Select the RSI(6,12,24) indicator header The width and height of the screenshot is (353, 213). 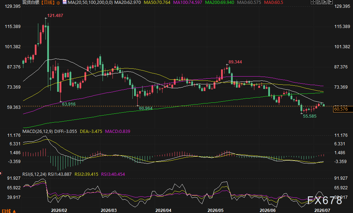[34, 174]
